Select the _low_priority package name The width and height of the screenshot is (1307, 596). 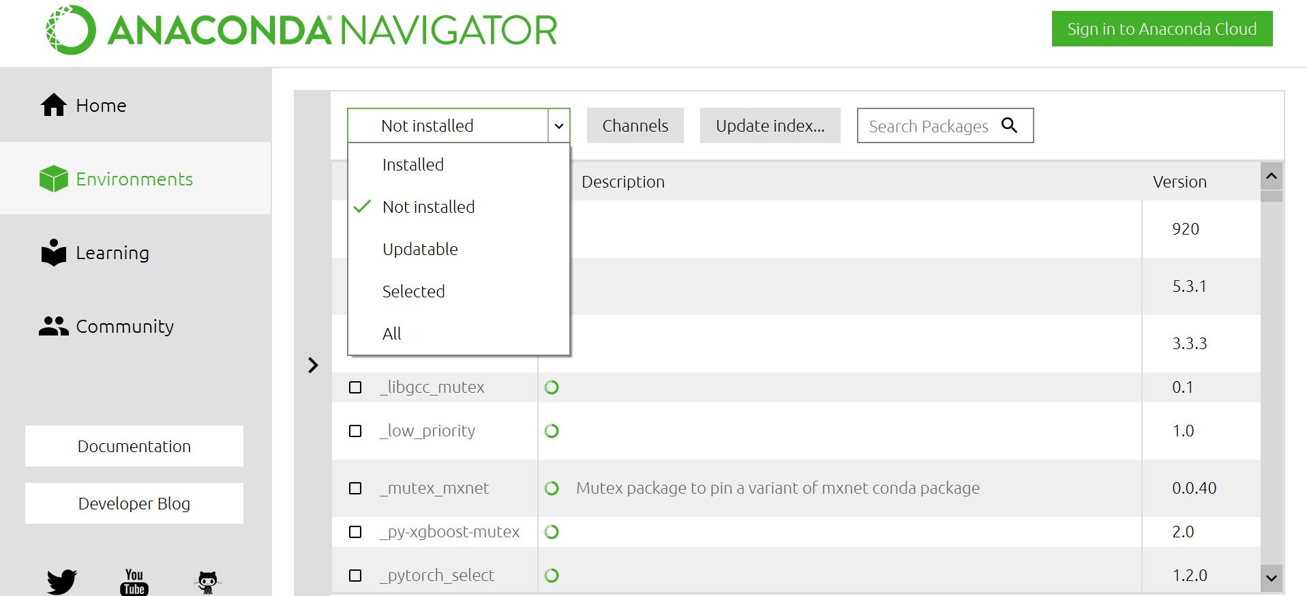click(x=427, y=431)
